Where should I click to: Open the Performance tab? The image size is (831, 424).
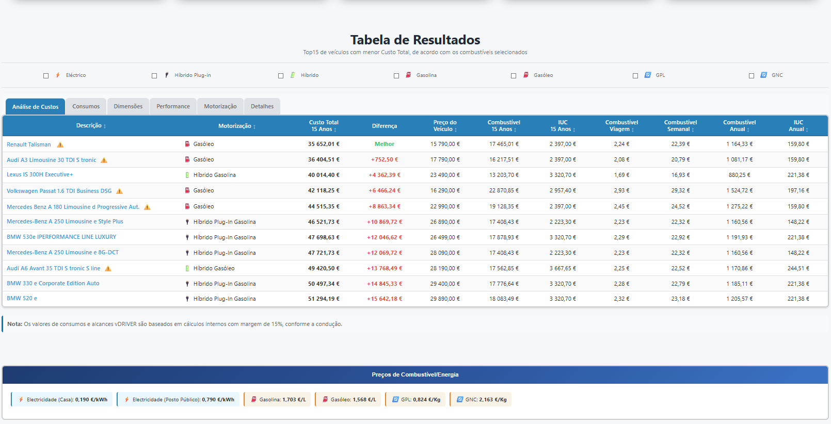click(173, 107)
